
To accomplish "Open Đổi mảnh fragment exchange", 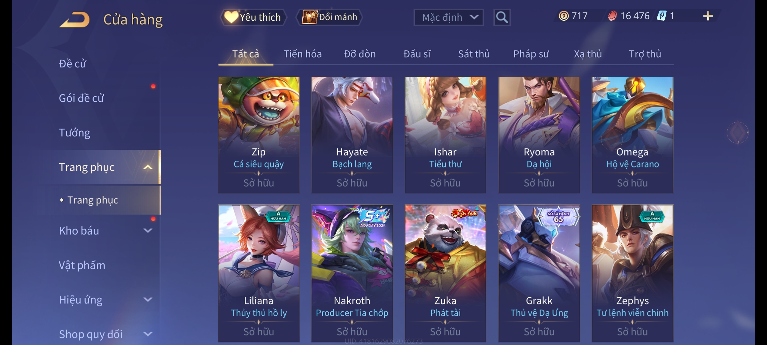I will click(x=329, y=17).
